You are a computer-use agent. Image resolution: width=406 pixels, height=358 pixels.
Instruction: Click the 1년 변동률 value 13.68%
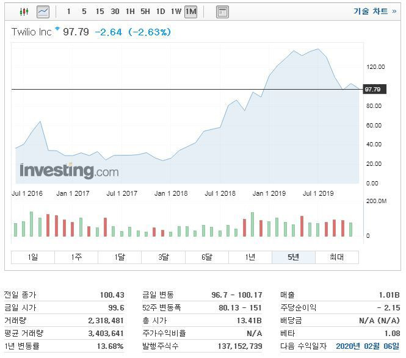click(x=111, y=346)
